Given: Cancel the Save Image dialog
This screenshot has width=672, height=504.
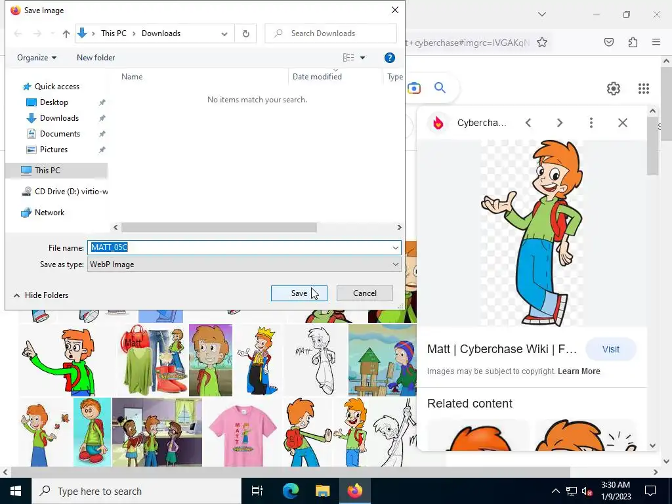Looking at the screenshot, I should pos(365,293).
